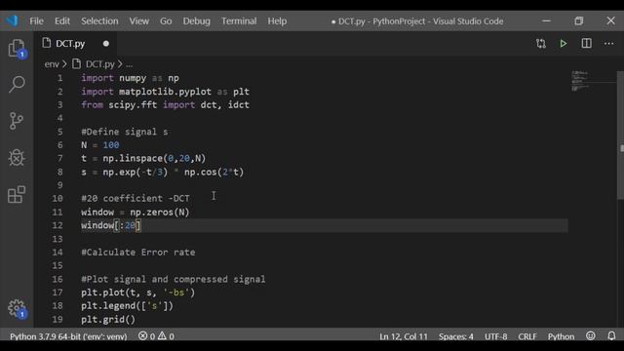Open the Debug view with bug icon
Image resolution: width=624 pixels, height=351 pixels.
coord(17,158)
